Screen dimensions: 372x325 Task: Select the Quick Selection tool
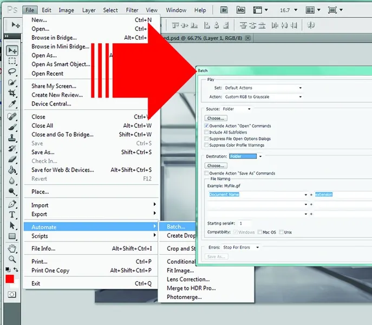(12, 82)
